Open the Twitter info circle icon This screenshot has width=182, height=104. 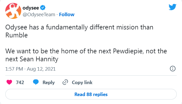[173, 69]
